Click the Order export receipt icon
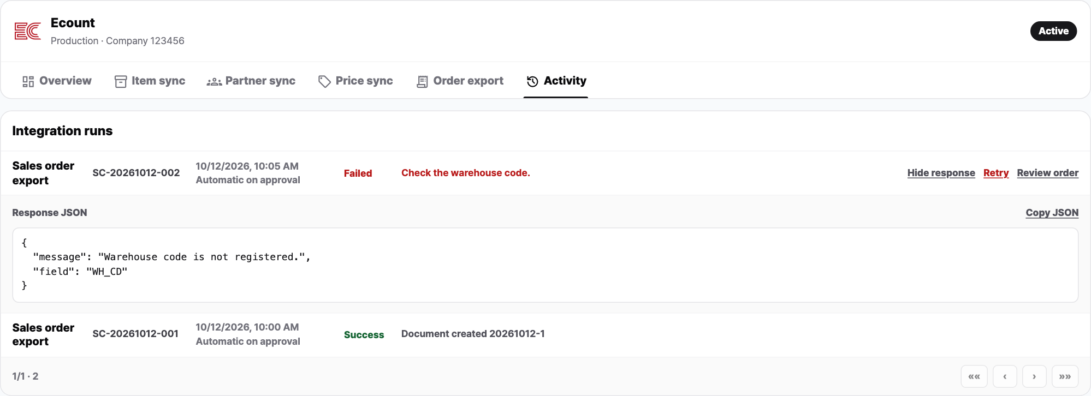 pos(422,82)
